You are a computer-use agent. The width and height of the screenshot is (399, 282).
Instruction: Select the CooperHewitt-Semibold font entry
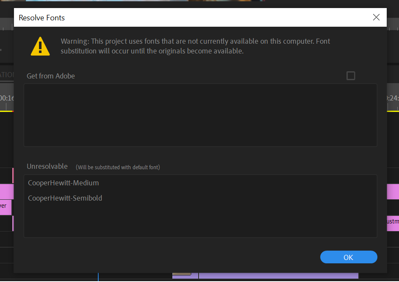tap(65, 198)
